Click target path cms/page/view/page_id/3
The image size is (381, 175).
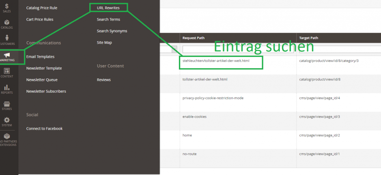(319, 117)
